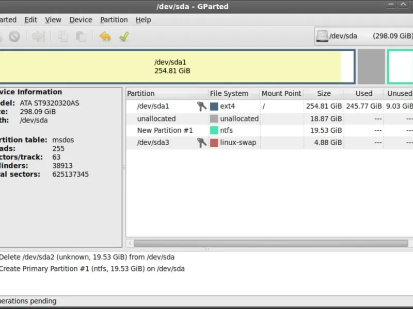This screenshot has height=309, width=413.
Task: Click the 254.81 GiB size cell
Action: point(324,106)
